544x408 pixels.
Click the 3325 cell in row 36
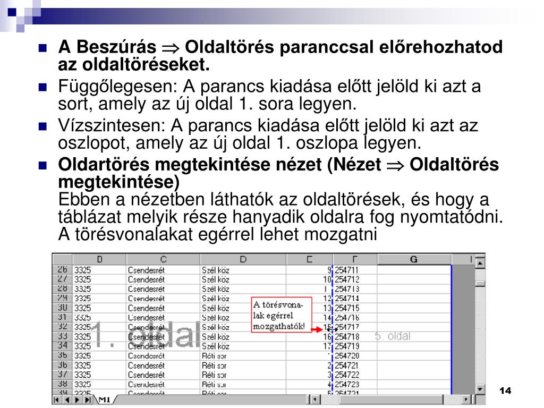pos(99,365)
